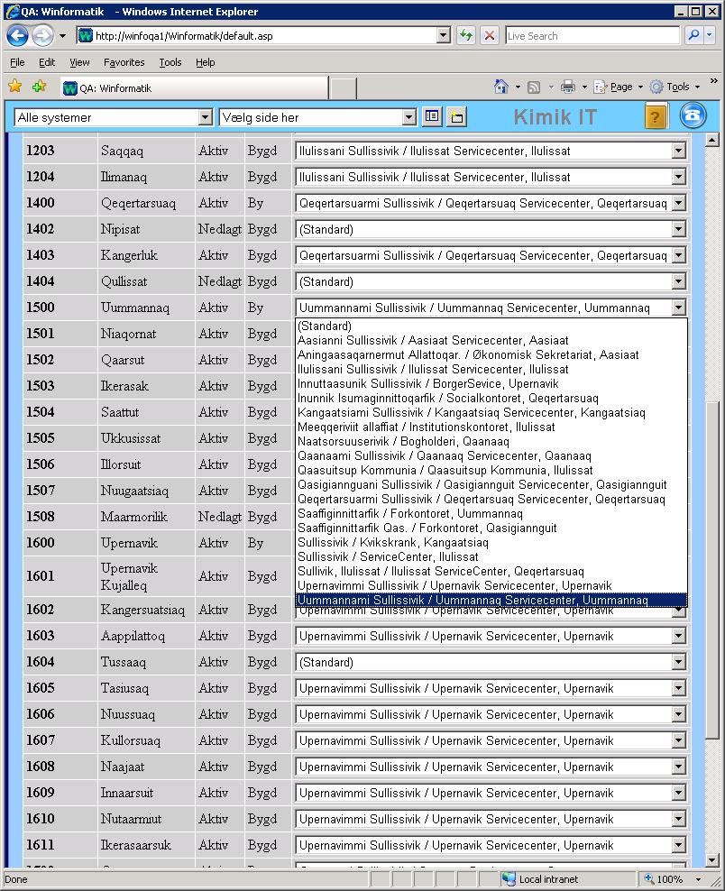Click the zoom level 100% icon
Screen dimensions: 725x891
(x=648, y=879)
